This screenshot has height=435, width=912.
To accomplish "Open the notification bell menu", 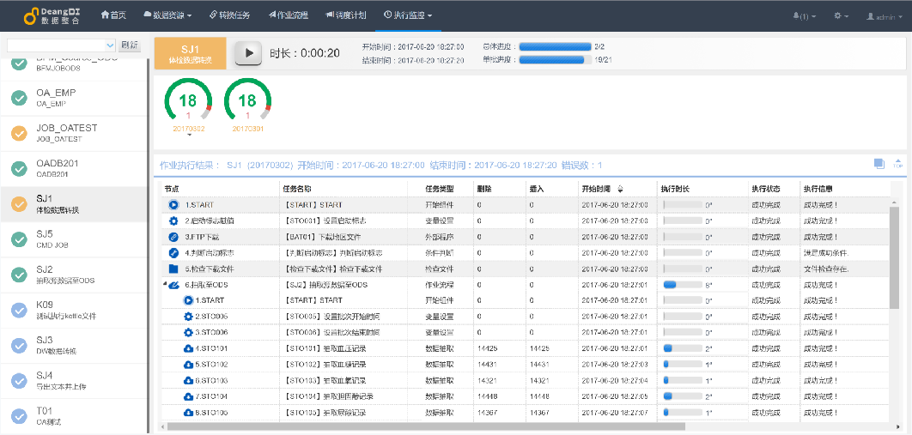I will [803, 15].
